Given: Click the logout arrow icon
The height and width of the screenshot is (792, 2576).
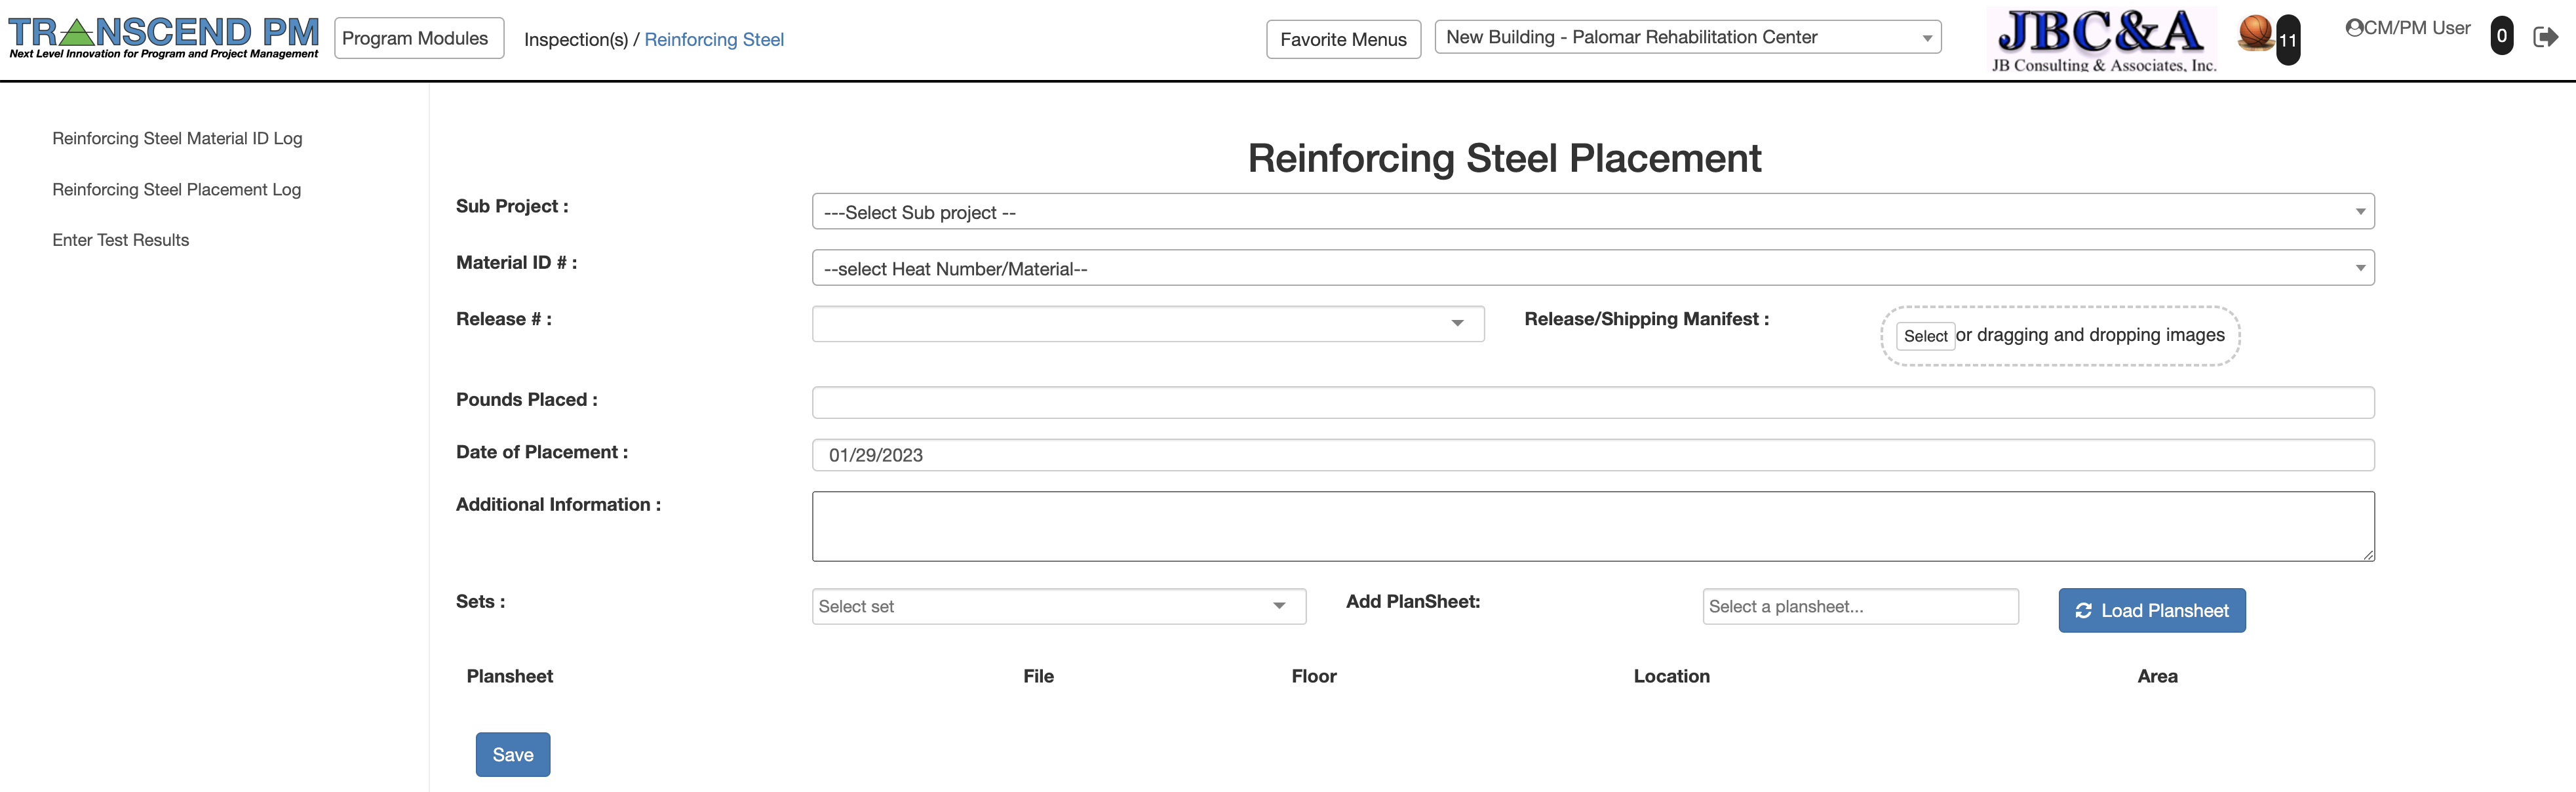Looking at the screenshot, I should (x=2545, y=37).
